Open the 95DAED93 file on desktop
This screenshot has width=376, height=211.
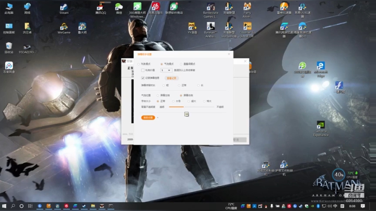27,48
